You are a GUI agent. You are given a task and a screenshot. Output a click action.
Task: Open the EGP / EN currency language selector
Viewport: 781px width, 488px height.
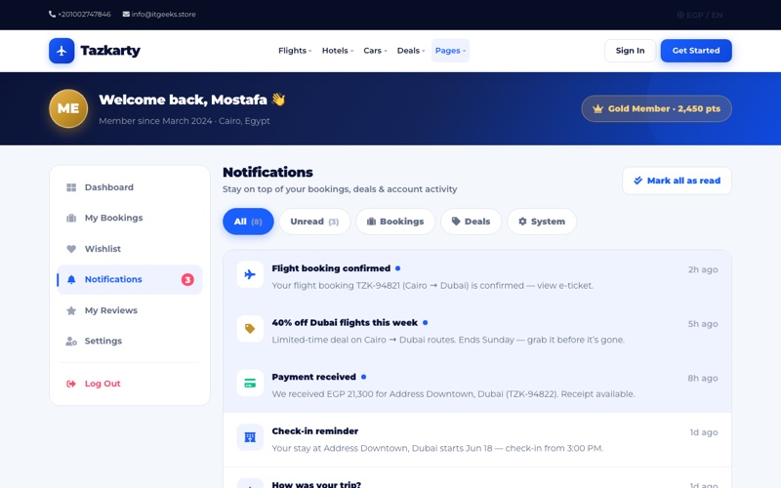(x=700, y=15)
